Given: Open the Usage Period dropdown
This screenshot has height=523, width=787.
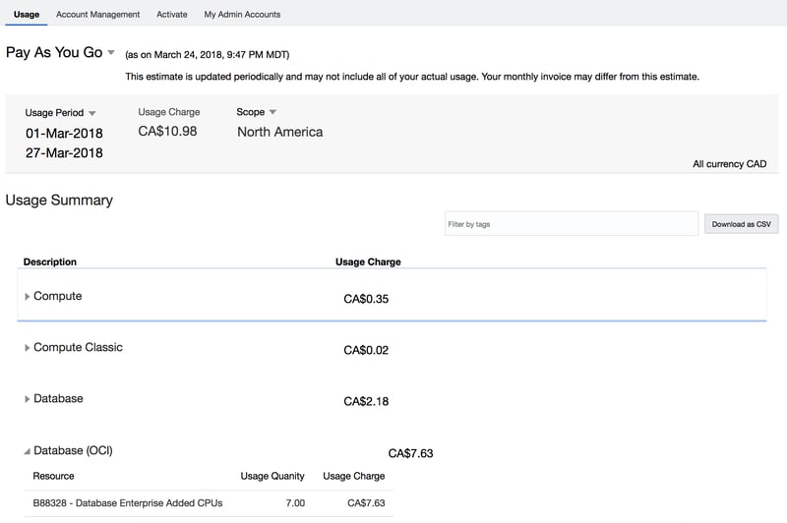Looking at the screenshot, I should tap(92, 114).
